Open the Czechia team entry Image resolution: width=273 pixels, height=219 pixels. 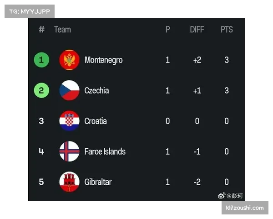tap(96, 90)
